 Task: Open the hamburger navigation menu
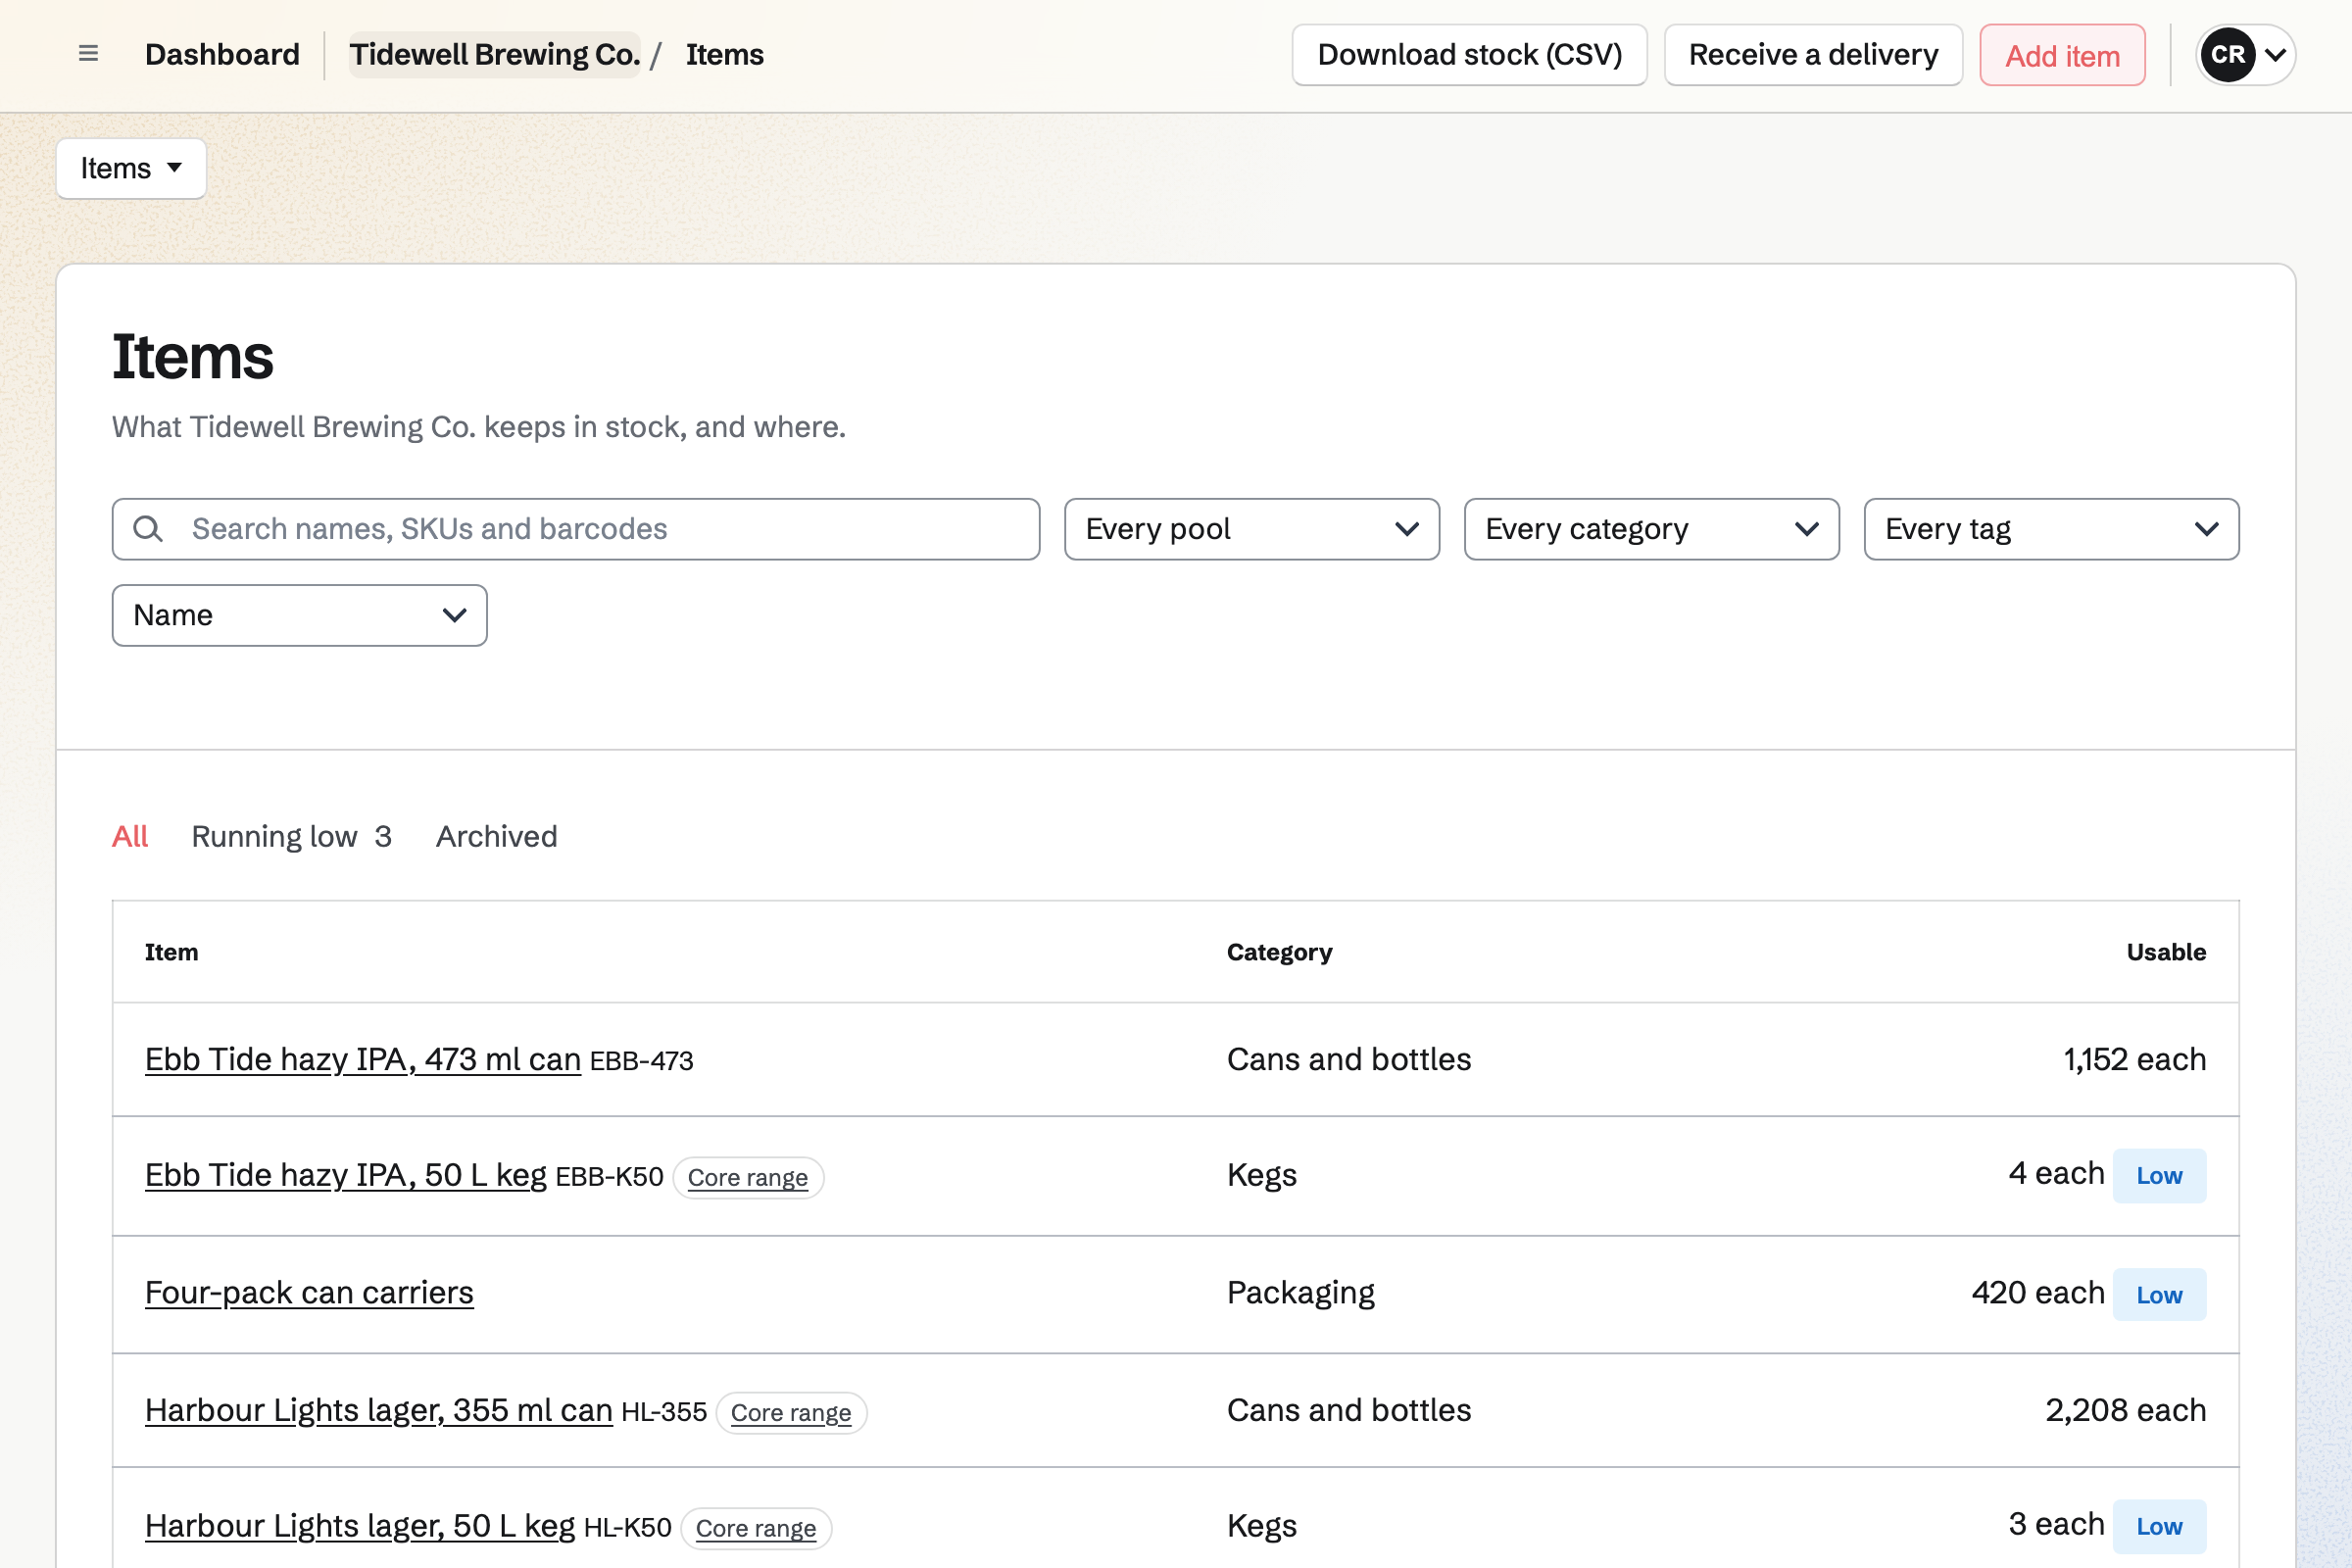click(x=88, y=54)
